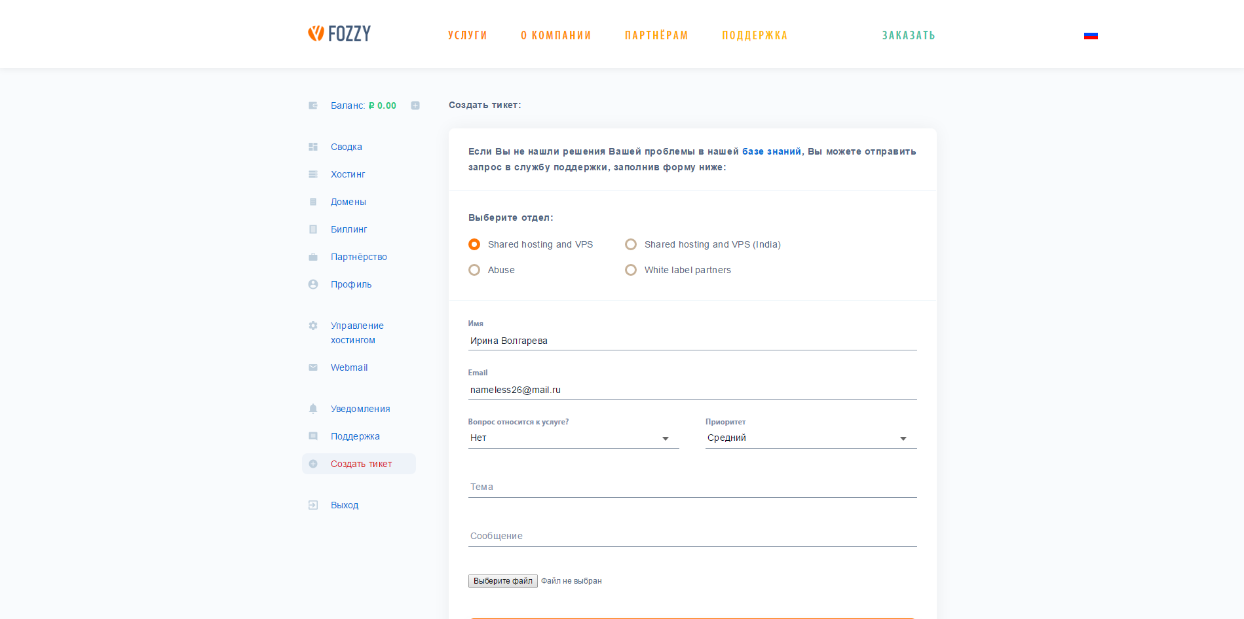Image resolution: width=1244 pixels, height=619 pixels.
Task: Select White label partners radio button
Action: point(631,270)
